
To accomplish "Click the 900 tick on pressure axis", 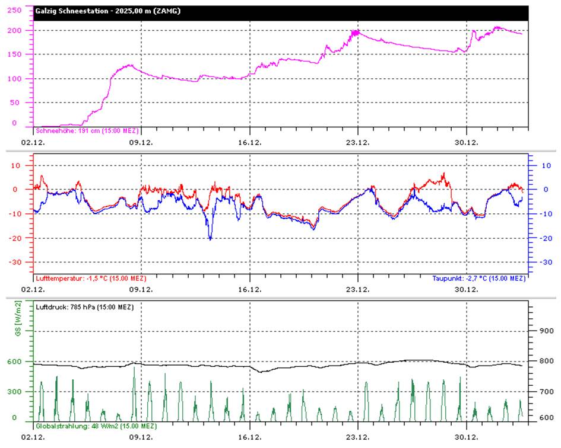I will point(547,331).
